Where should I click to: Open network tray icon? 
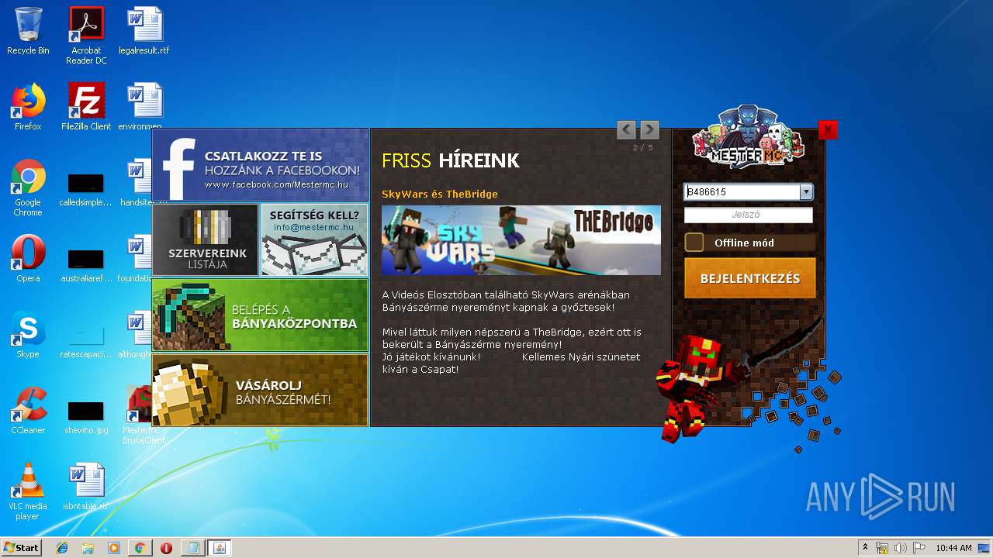882,548
